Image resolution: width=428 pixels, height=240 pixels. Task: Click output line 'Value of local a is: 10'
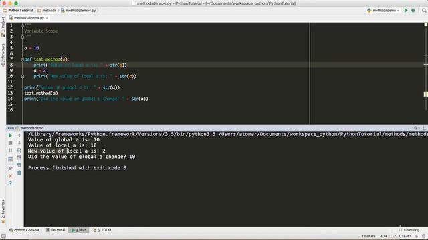(62, 145)
